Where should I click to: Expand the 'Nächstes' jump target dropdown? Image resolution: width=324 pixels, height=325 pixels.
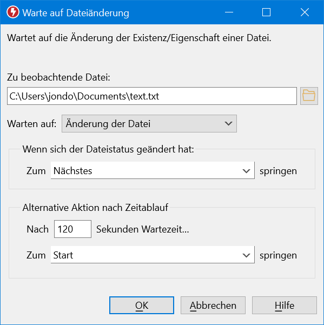click(153, 170)
